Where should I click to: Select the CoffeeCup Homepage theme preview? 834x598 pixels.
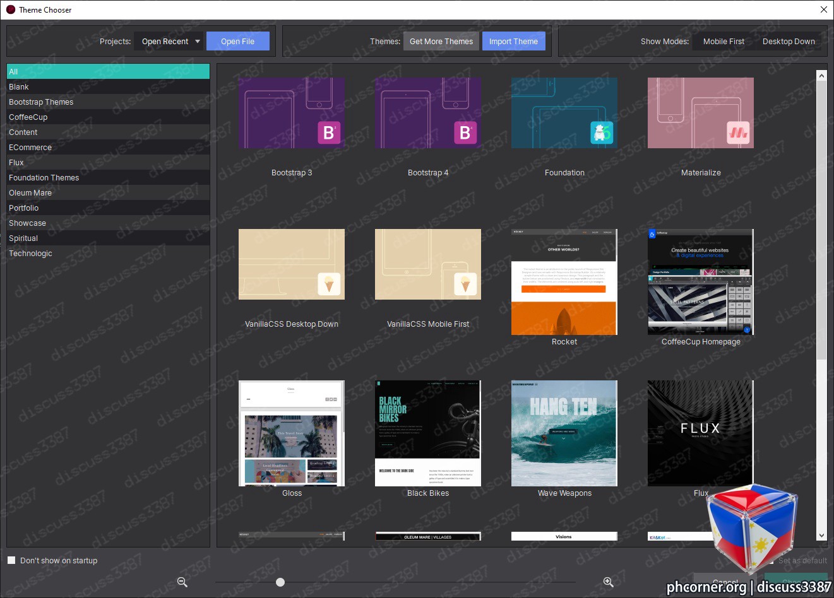[x=701, y=282]
